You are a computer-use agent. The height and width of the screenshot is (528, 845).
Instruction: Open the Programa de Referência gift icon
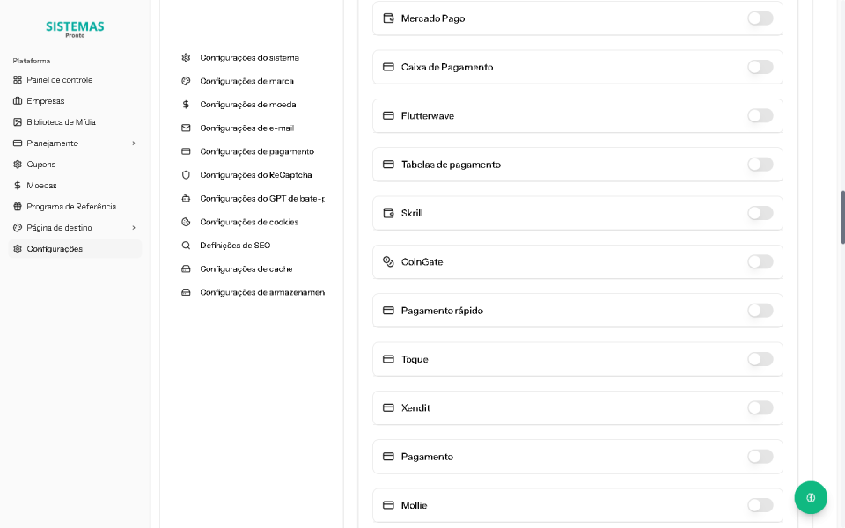(x=18, y=206)
